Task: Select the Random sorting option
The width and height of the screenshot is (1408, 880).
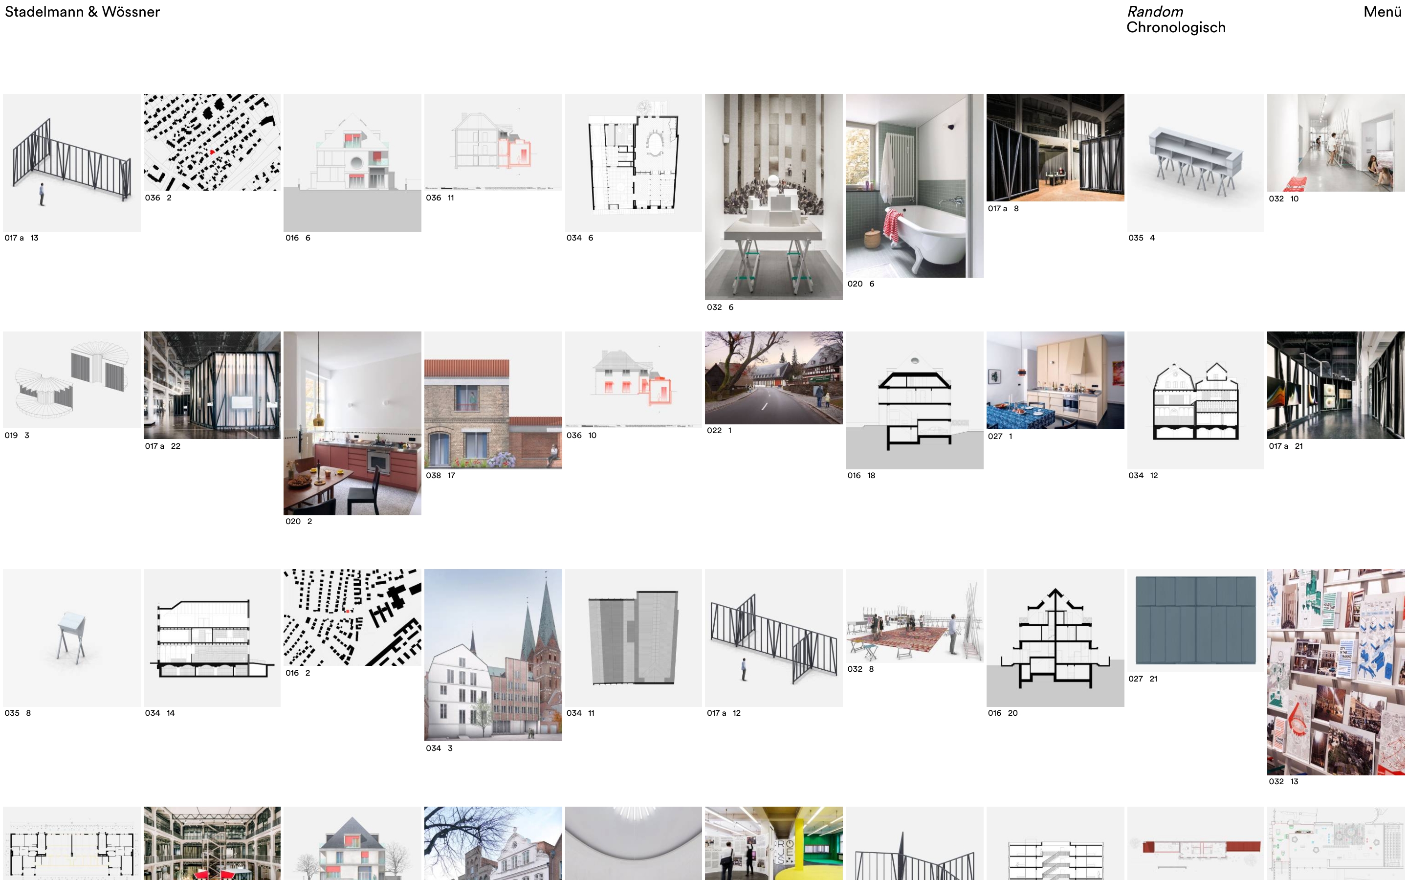Action: point(1154,12)
